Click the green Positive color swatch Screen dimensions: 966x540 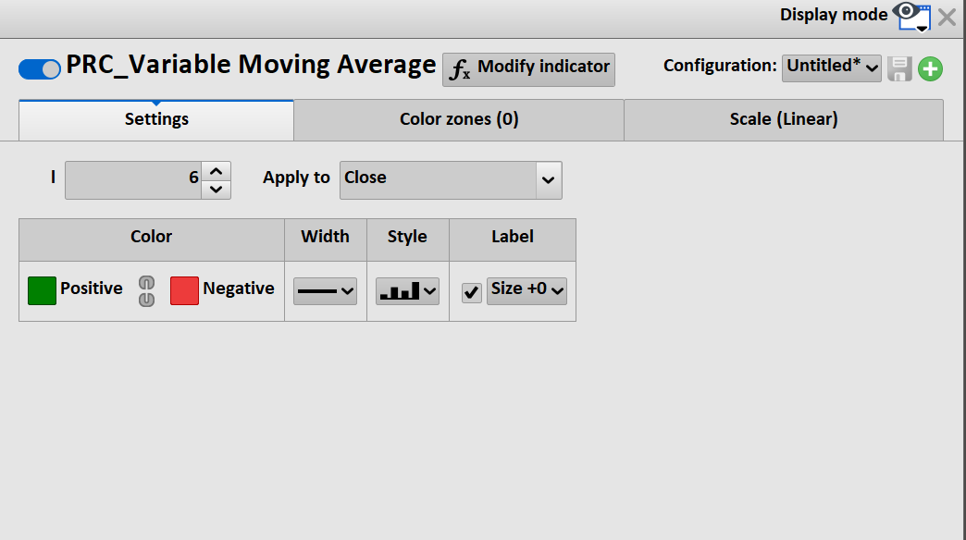pos(42,290)
